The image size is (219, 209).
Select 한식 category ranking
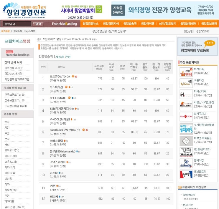click(x=7, y=122)
